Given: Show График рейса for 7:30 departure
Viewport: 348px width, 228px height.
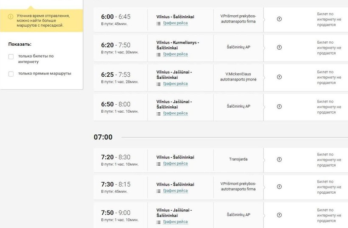Looking at the screenshot, I should point(175,191).
